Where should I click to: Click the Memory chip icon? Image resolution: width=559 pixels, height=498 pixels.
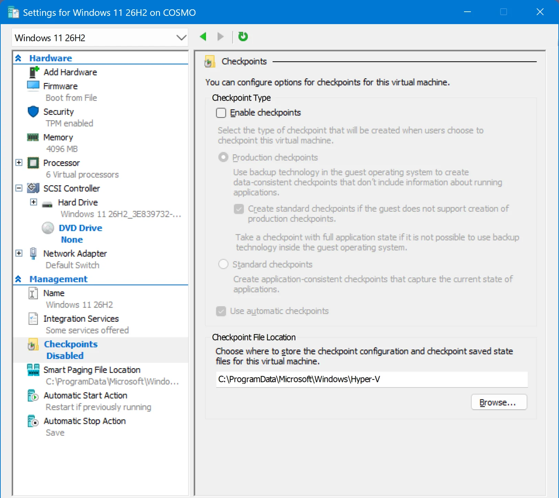click(33, 137)
